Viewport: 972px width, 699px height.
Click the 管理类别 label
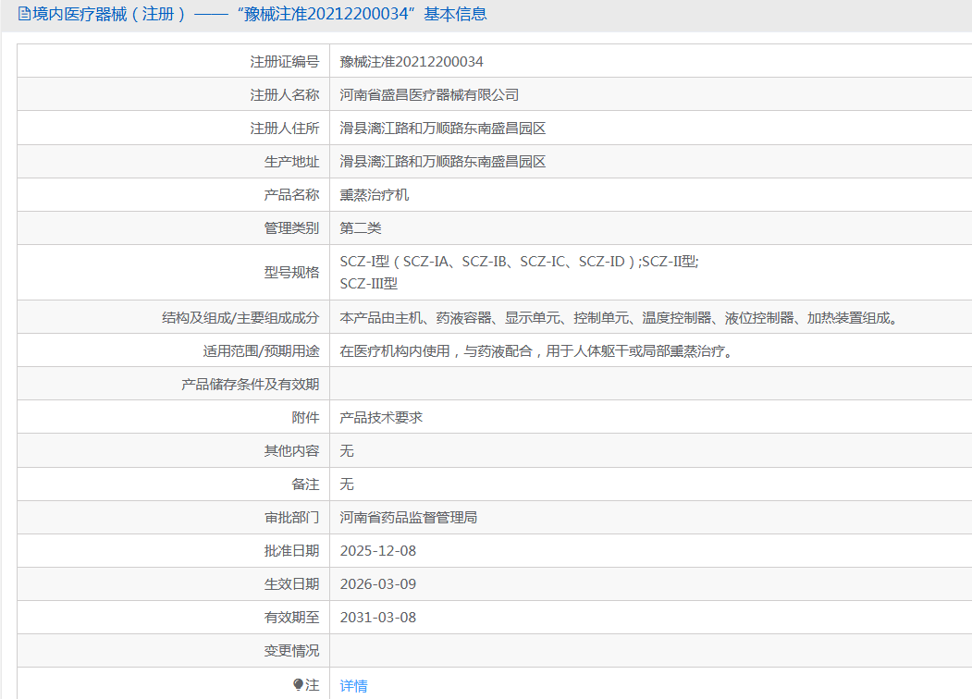[x=291, y=228]
